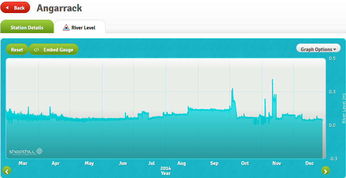
Task: Click the Graph Options dropdown arrow
Action: click(x=335, y=50)
